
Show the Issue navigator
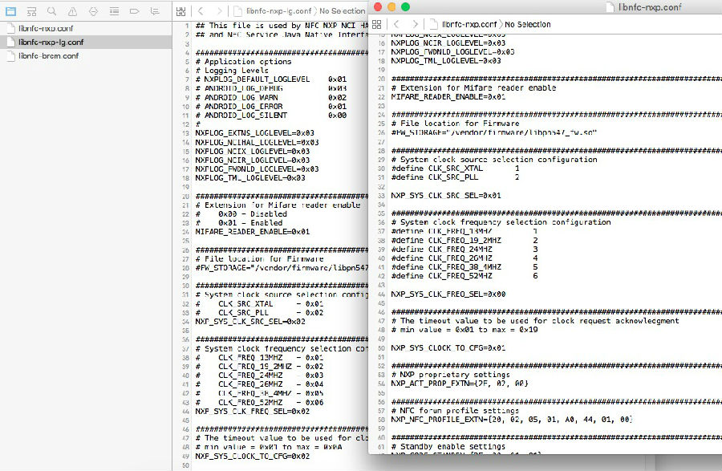click(x=72, y=11)
